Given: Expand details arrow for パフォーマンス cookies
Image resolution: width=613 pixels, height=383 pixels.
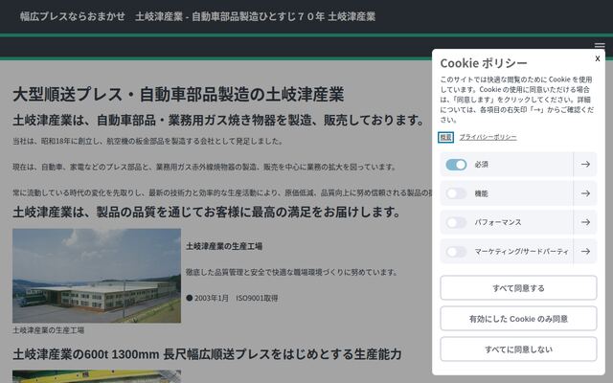Looking at the screenshot, I should (x=585, y=222).
